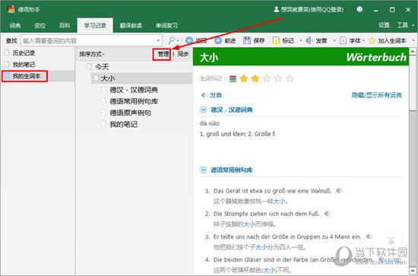Select 我的笔记 under 大小

pyautogui.click(x=123, y=124)
